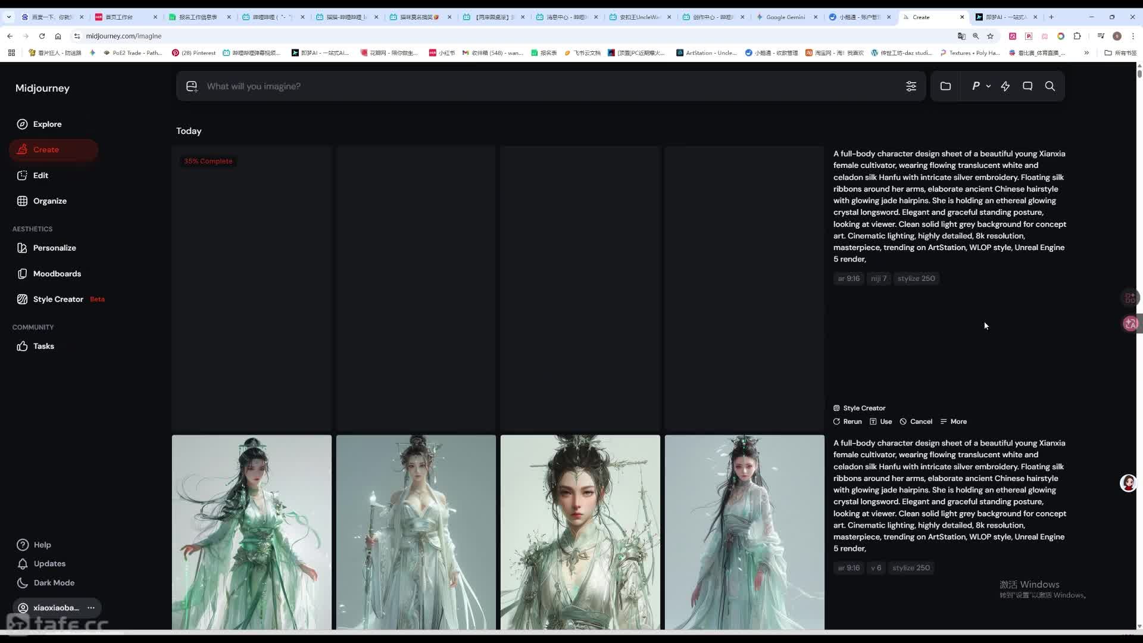1143x643 pixels.
Task: Click the zoom magnifier icon in address bar
Action: (x=976, y=36)
